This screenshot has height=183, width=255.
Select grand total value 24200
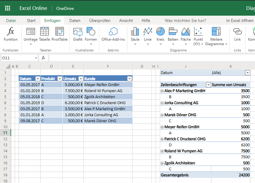tap(231, 175)
